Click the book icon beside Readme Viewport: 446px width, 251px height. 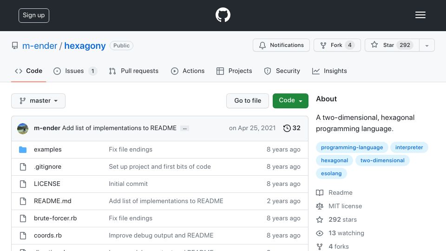click(320, 192)
